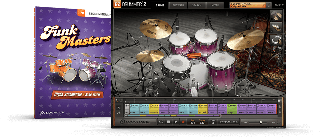Select the Chorus block at bar 121
This screenshot has width=320, height=138.
click(x=271, y=109)
